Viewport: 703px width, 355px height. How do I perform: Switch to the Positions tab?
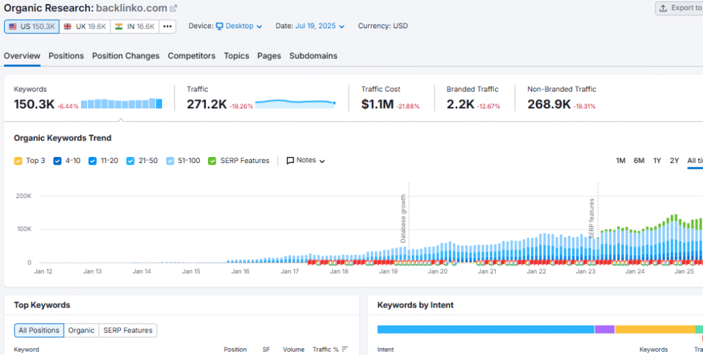(x=67, y=56)
